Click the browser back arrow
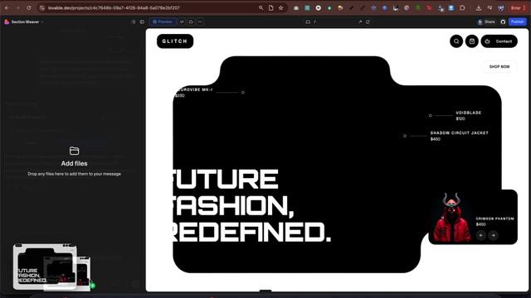Image resolution: width=531 pixels, height=298 pixels. point(7,7)
